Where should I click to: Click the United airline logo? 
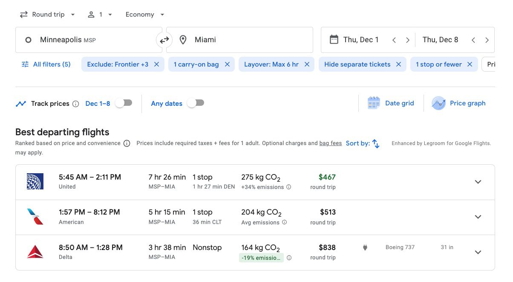tap(35, 181)
